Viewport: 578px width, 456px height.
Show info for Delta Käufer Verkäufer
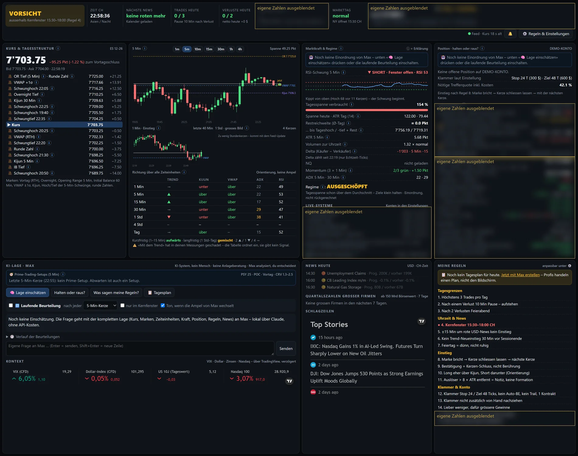[x=355, y=151]
